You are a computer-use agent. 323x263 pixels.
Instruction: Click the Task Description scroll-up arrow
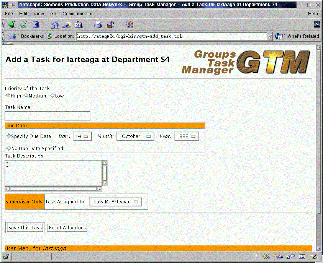(105, 163)
